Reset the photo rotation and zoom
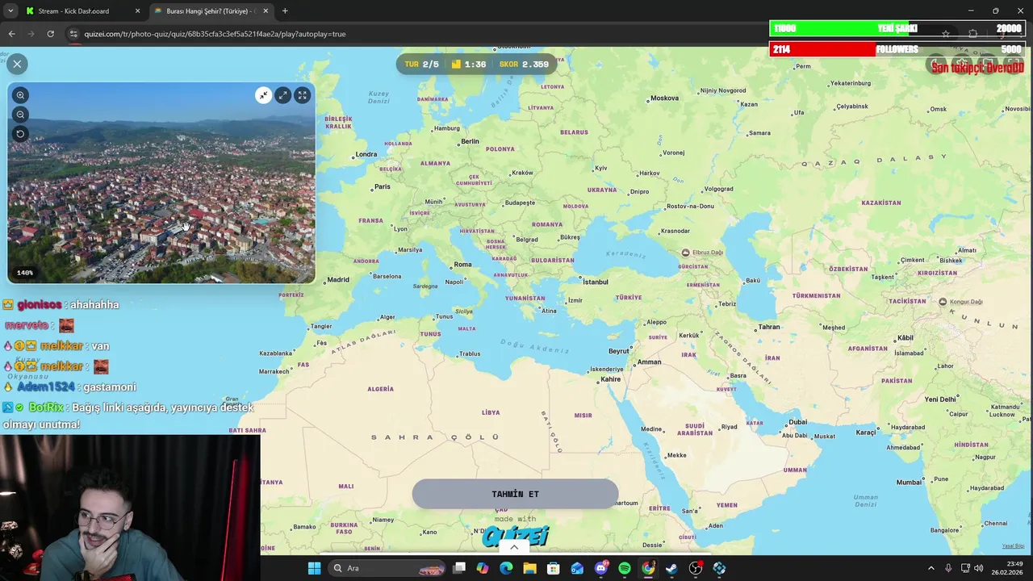The width and height of the screenshot is (1033, 581). point(21,134)
